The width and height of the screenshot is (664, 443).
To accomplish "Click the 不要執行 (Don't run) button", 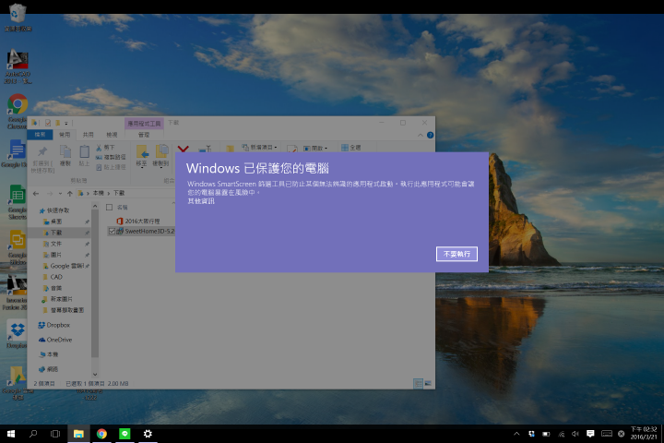I will [x=456, y=254].
